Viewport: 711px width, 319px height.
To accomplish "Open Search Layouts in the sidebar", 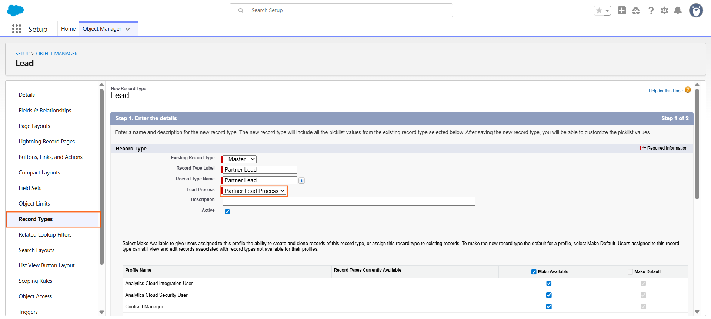I will pyautogui.click(x=37, y=250).
